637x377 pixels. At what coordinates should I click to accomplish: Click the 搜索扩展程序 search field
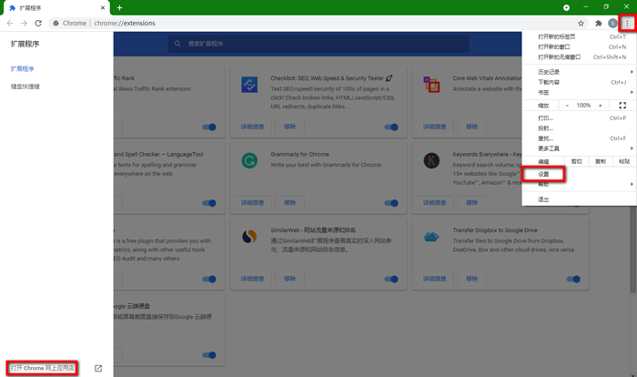click(x=318, y=44)
